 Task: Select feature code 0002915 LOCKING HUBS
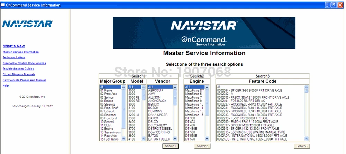261,132
